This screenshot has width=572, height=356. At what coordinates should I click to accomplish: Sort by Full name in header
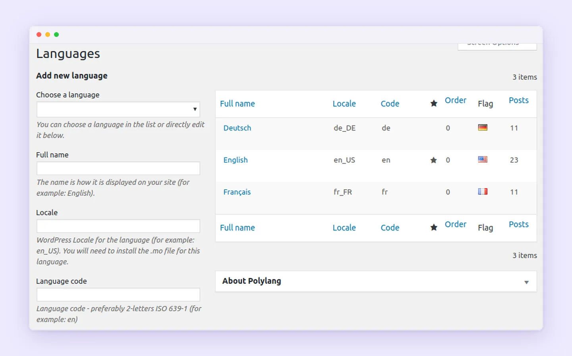[238, 104]
